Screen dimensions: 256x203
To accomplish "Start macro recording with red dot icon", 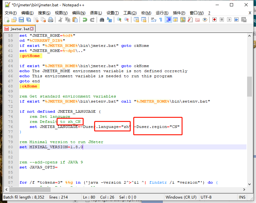I will [214, 20].
